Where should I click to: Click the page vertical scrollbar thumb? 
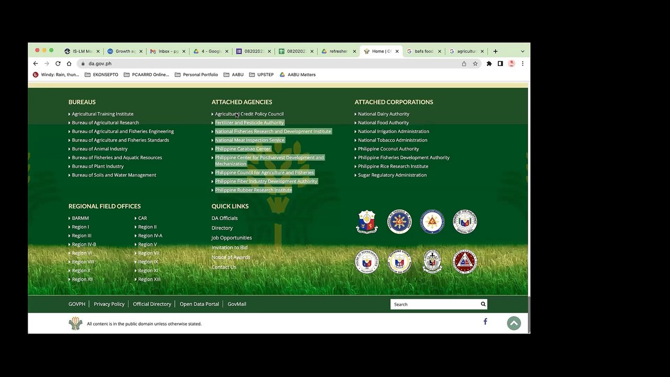[529, 314]
